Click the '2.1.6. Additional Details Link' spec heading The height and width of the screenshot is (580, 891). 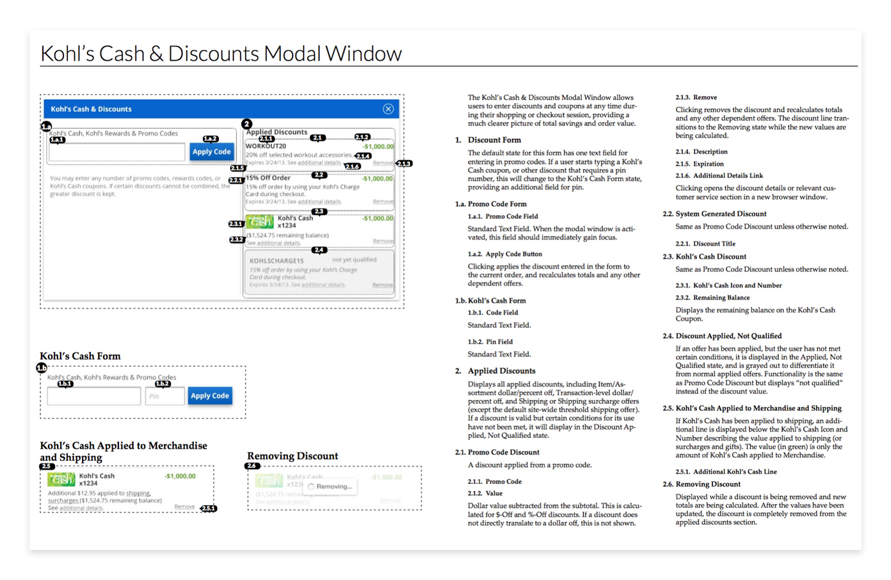(x=719, y=175)
